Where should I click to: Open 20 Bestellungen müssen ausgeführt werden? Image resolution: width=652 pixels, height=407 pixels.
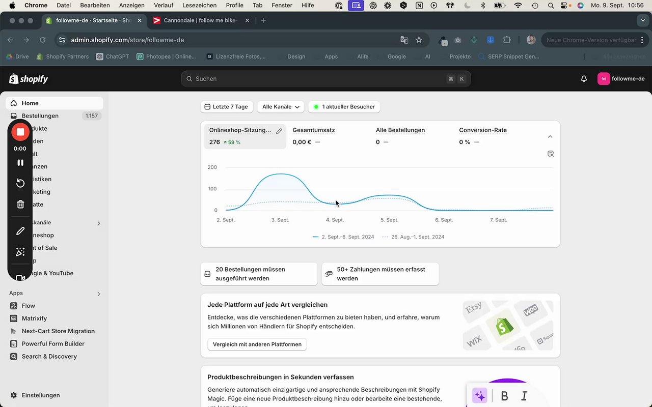[x=259, y=274]
